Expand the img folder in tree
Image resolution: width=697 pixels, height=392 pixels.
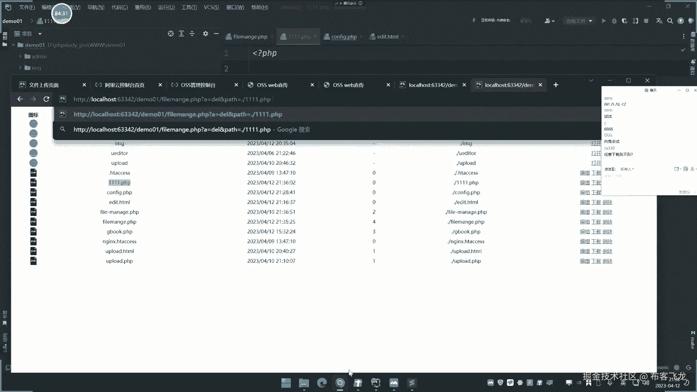[20, 68]
